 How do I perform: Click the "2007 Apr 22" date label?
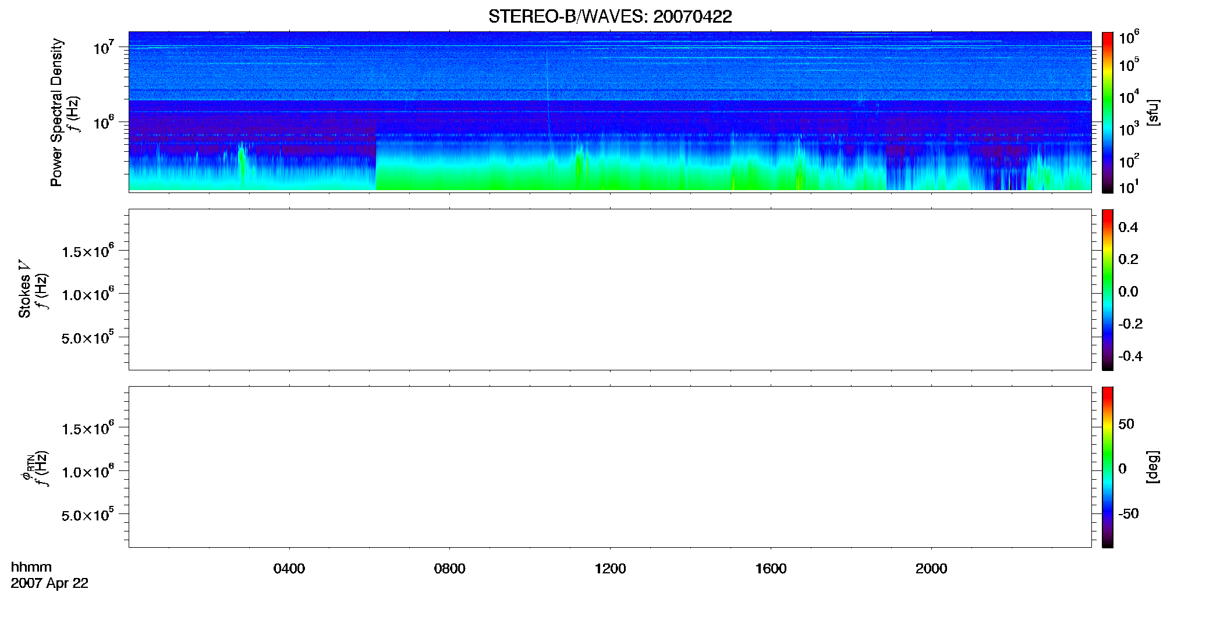pyautogui.click(x=49, y=583)
